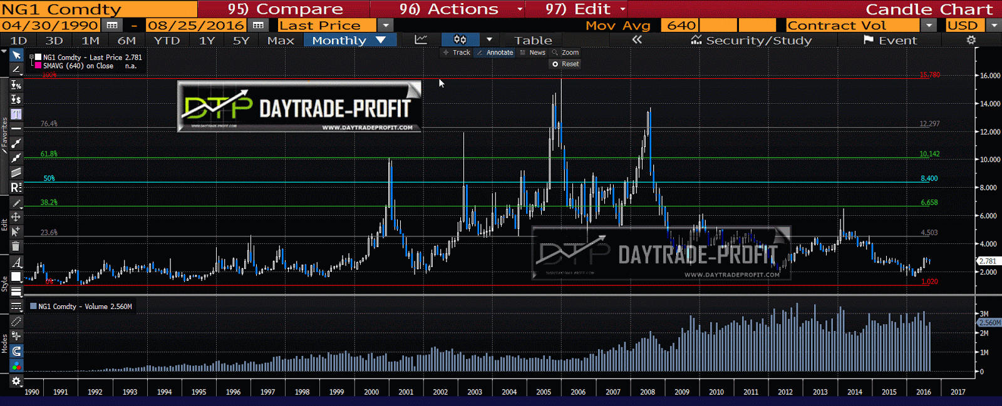Viewport: 1002px width, 406px height.
Task: Open the Monthly periodicity dropdown
Action: click(x=349, y=40)
